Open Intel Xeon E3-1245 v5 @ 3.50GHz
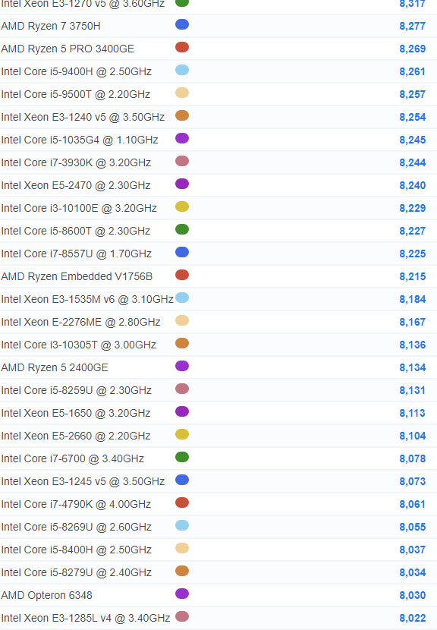The height and width of the screenshot is (630, 437). point(83,481)
